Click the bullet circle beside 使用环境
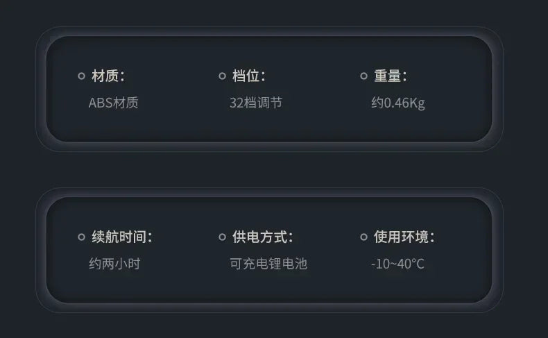 tap(364, 237)
